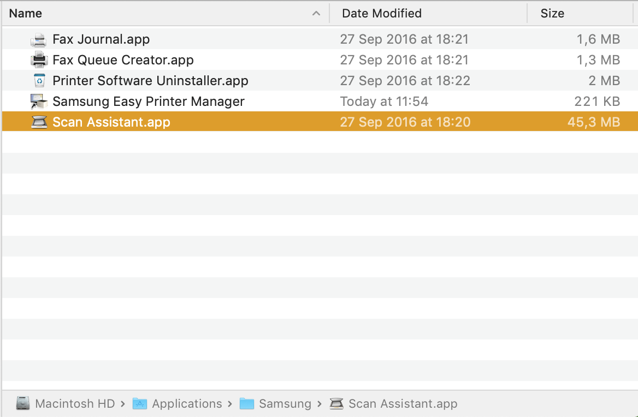Open Samsung folder from path bar
This screenshot has height=417, width=638.
tap(285, 404)
